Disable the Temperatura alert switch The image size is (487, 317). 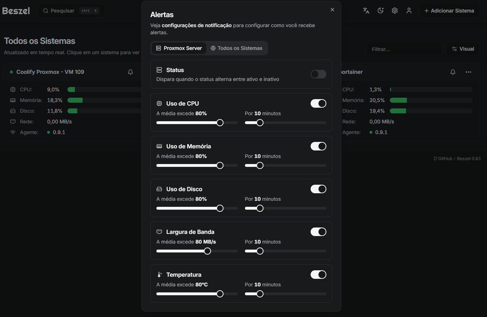[318, 275]
